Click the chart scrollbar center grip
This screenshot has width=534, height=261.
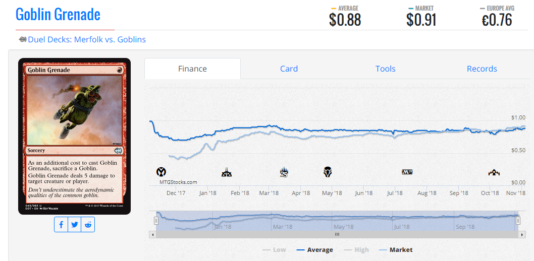pyautogui.click(x=337, y=234)
